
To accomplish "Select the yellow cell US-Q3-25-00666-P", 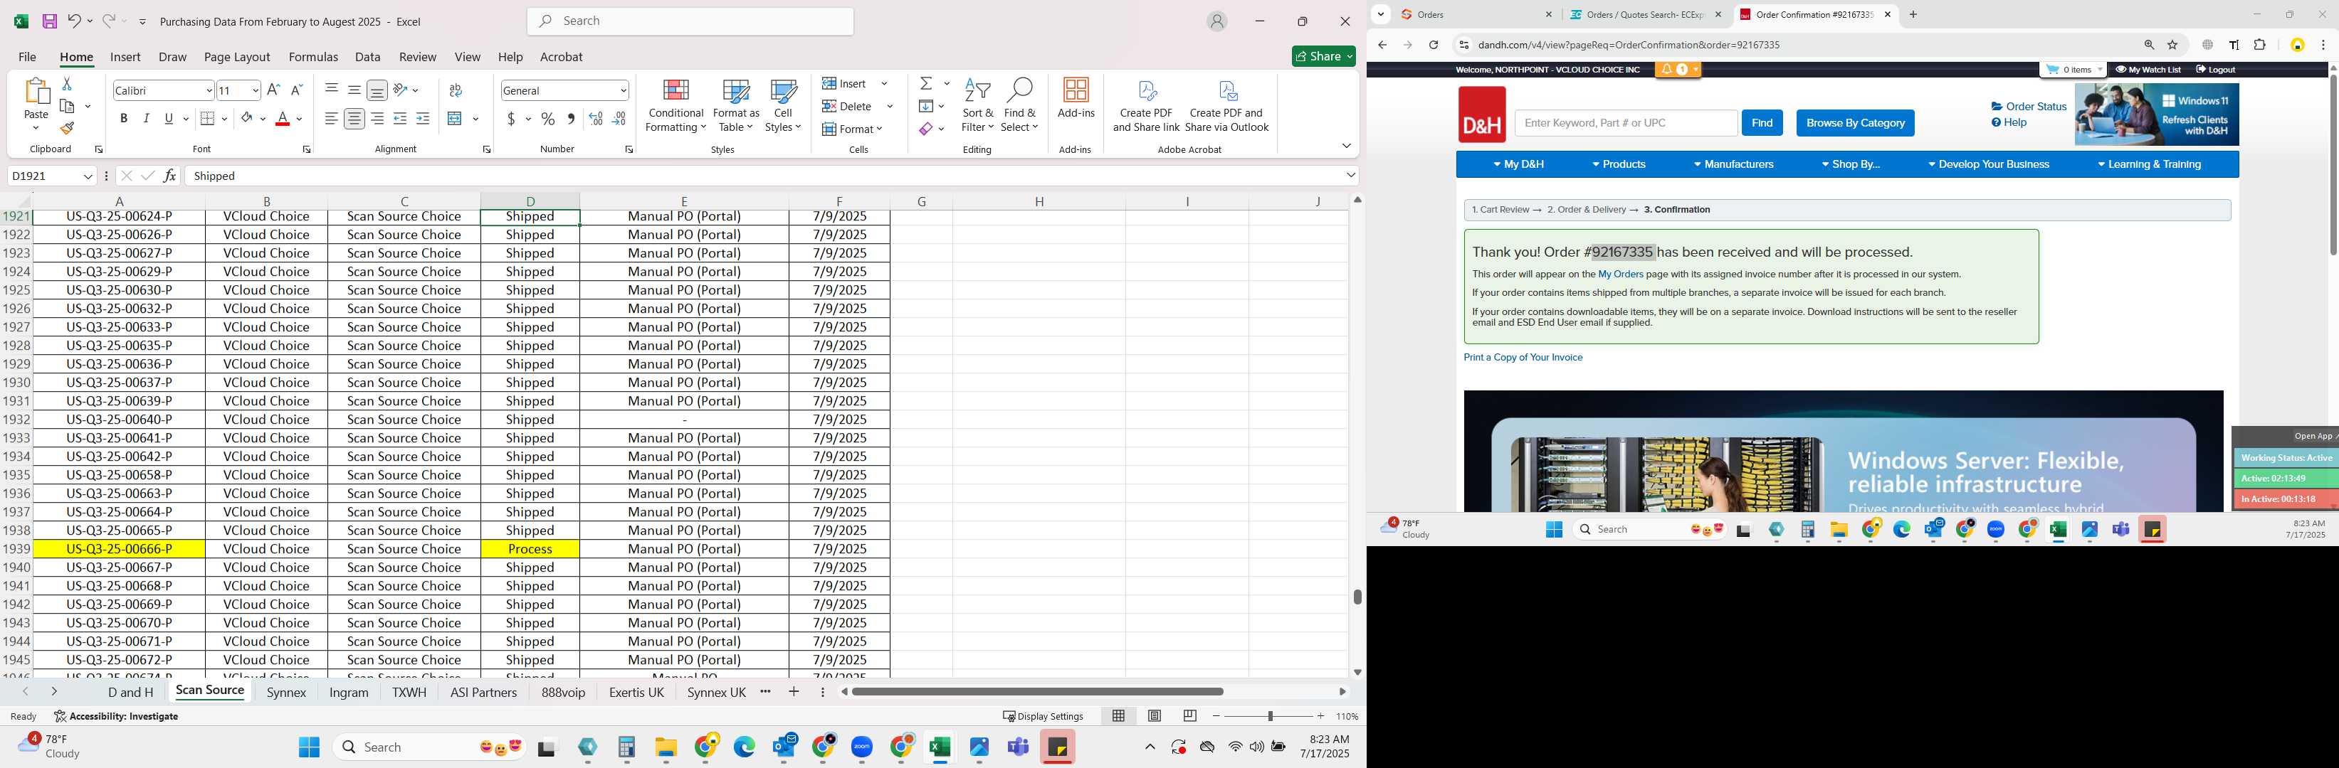I will pos(120,548).
